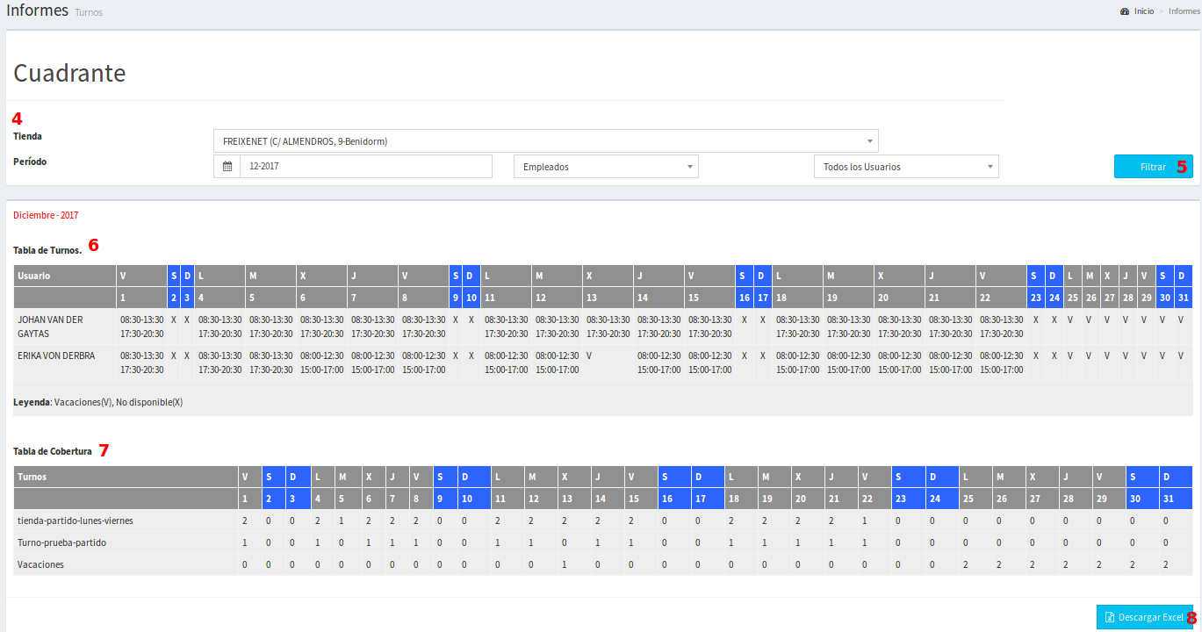
Task: Click day 16 header in coverage table
Action: pos(674,499)
